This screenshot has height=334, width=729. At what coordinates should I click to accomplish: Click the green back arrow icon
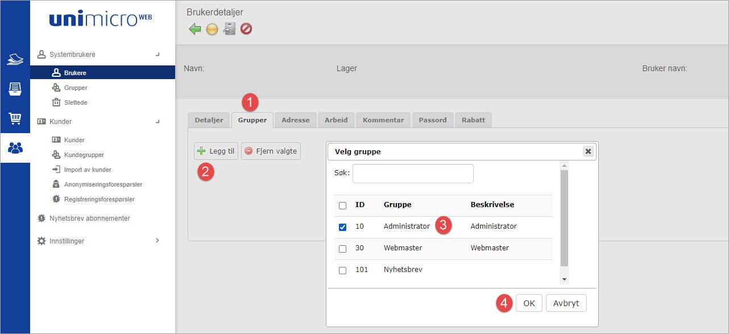(x=195, y=29)
